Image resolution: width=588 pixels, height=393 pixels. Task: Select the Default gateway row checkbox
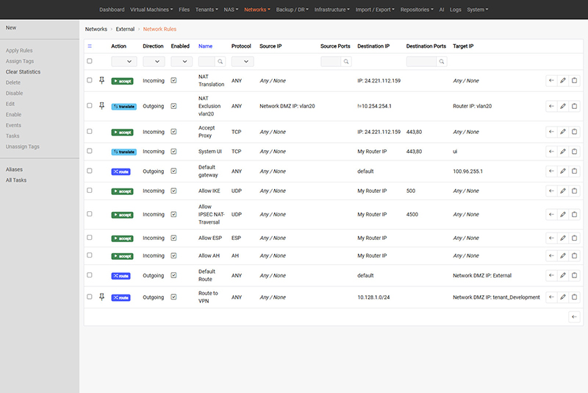(x=89, y=171)
